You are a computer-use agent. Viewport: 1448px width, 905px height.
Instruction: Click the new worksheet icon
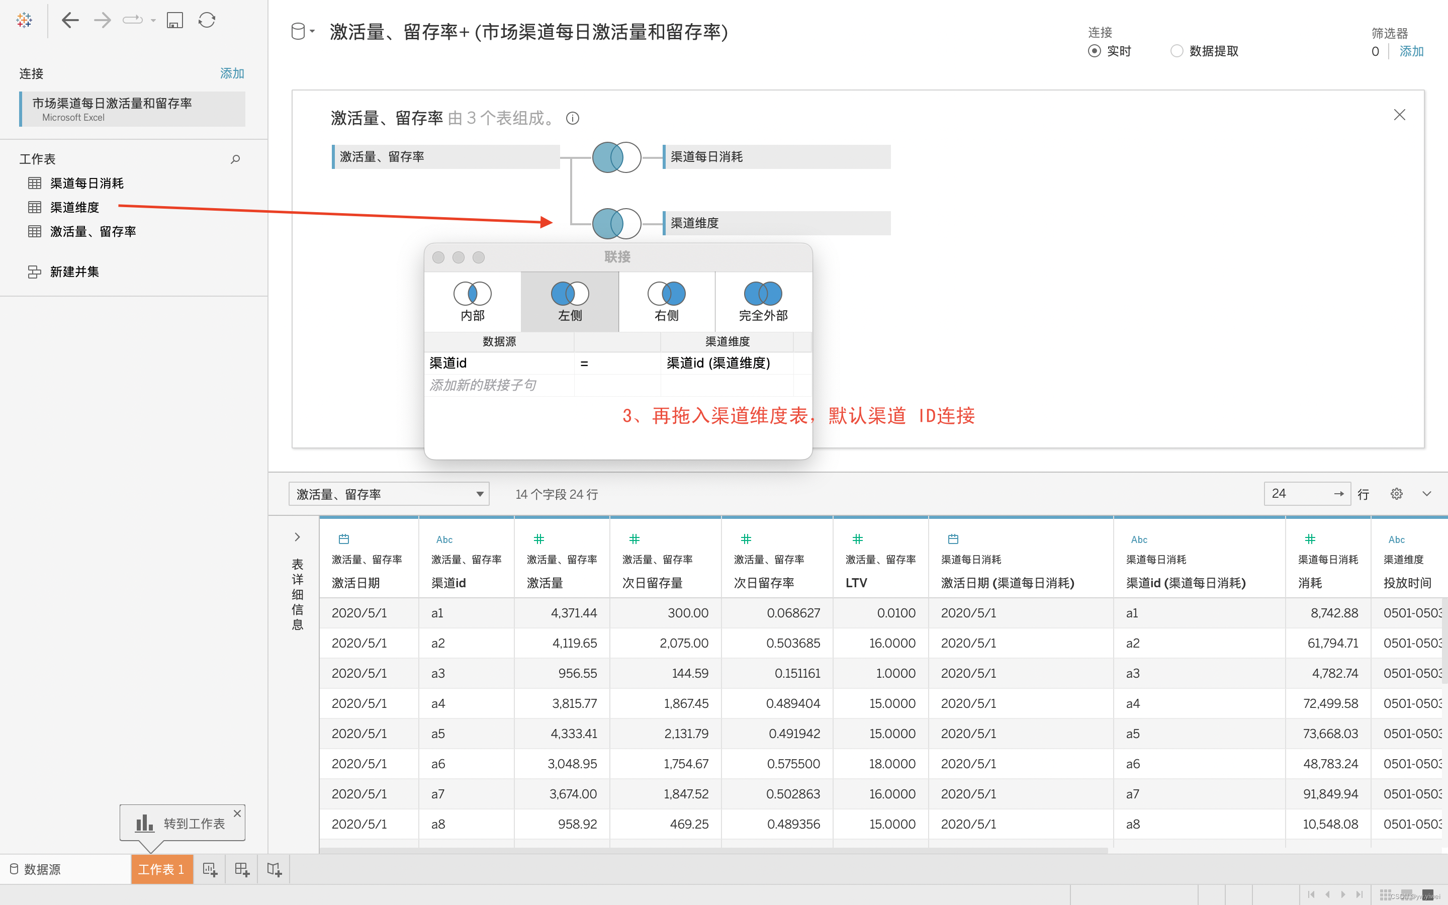tap(210, 869)
